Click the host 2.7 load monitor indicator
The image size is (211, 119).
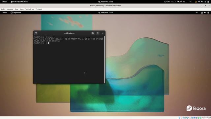(x=173, y=2)
